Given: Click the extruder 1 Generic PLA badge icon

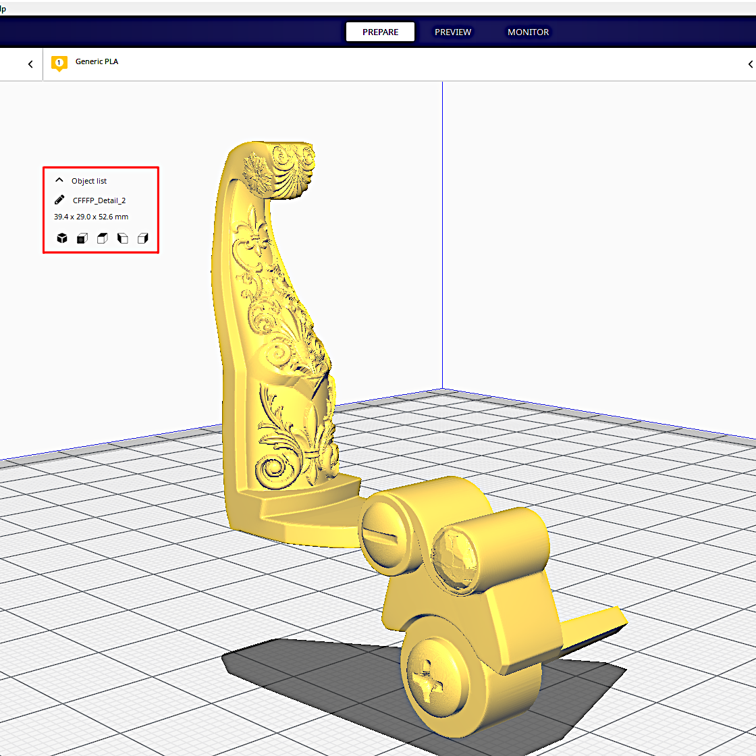Looking at the screenshot, I should pyautogui.click(x=59, y=63).
